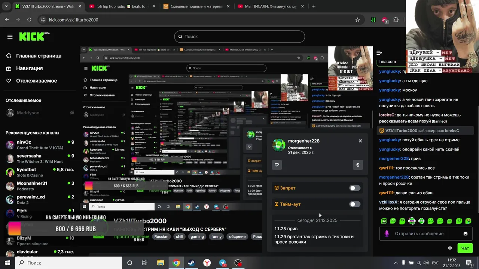
Task: Toggle the 'Тайм-аут' timeout switch
Action: (x=355, y=204)
